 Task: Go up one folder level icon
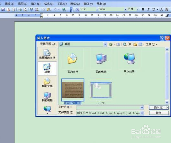click(x=118, y=44)
